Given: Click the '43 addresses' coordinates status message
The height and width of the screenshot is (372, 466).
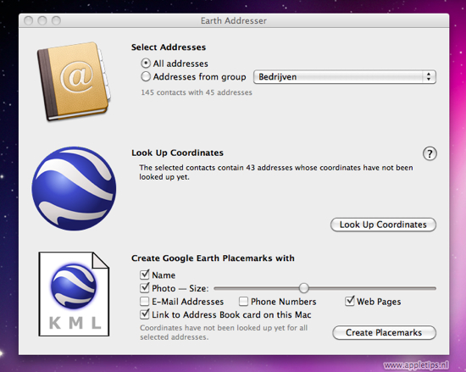Looking at the screenshot, I should click(x=276, y=172).
